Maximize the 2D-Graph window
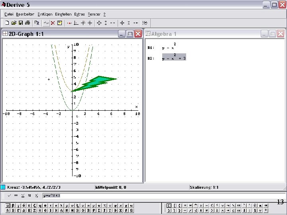Screen dimensions: 287x215 pyautogui.click(x=130, y=34)
